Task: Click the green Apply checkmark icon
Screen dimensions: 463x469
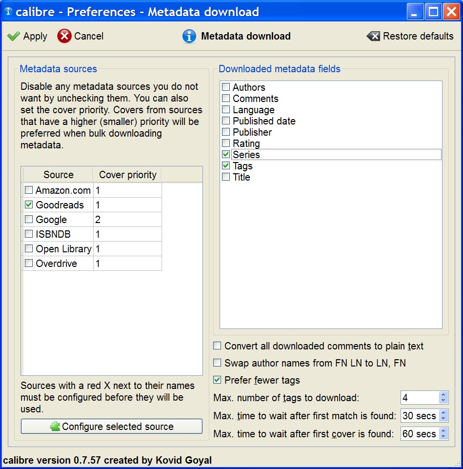Action: 14,36
